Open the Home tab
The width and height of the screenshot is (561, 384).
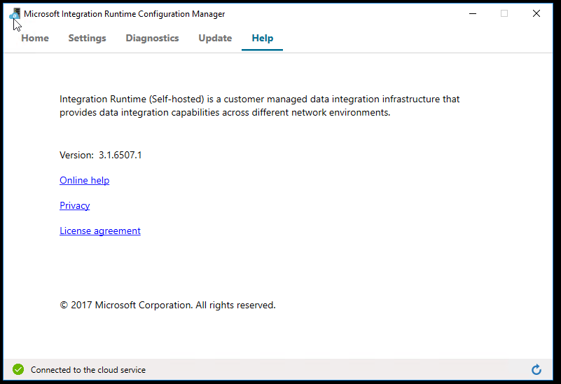35,38
